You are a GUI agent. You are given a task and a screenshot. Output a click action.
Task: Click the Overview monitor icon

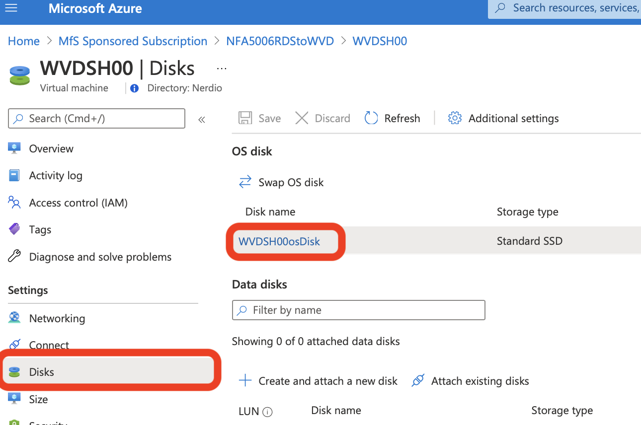[x=14, y=148]
